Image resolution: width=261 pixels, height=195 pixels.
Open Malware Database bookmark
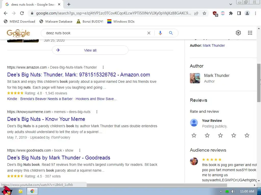(x=56, y=21)
